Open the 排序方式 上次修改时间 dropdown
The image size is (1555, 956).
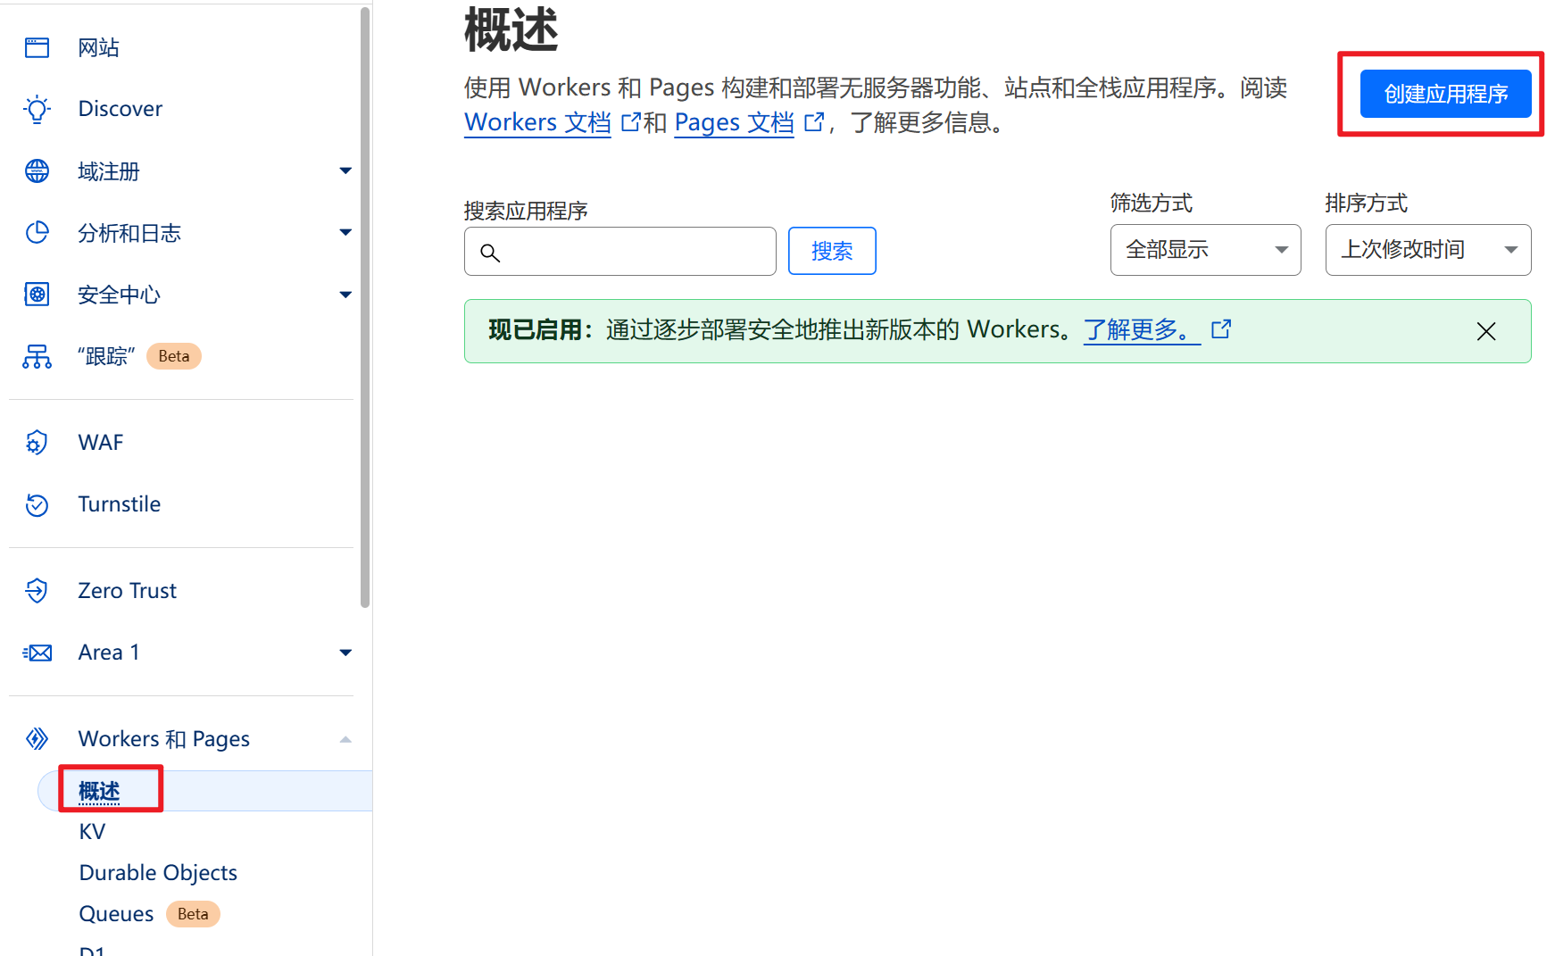tap(1427, 250)
